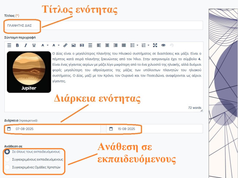
Task: Insert a video with the media icon
Action: tap(82, 45)
